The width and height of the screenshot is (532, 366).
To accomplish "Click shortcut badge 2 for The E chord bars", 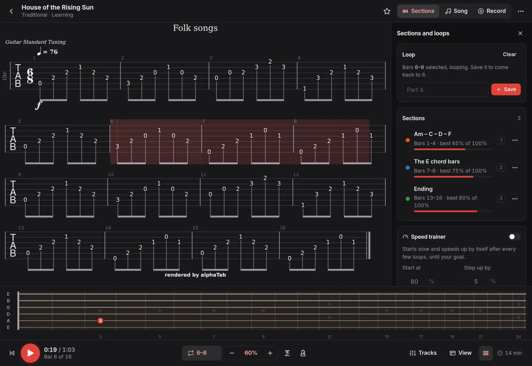I will 501,167.
